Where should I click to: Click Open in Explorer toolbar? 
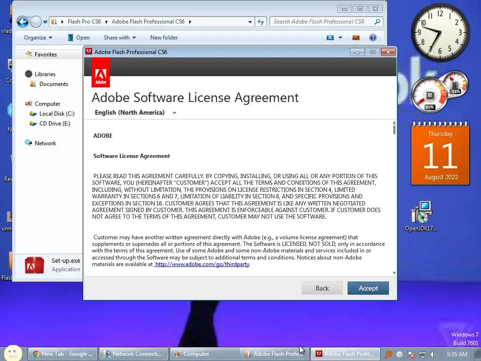point(79,38)
